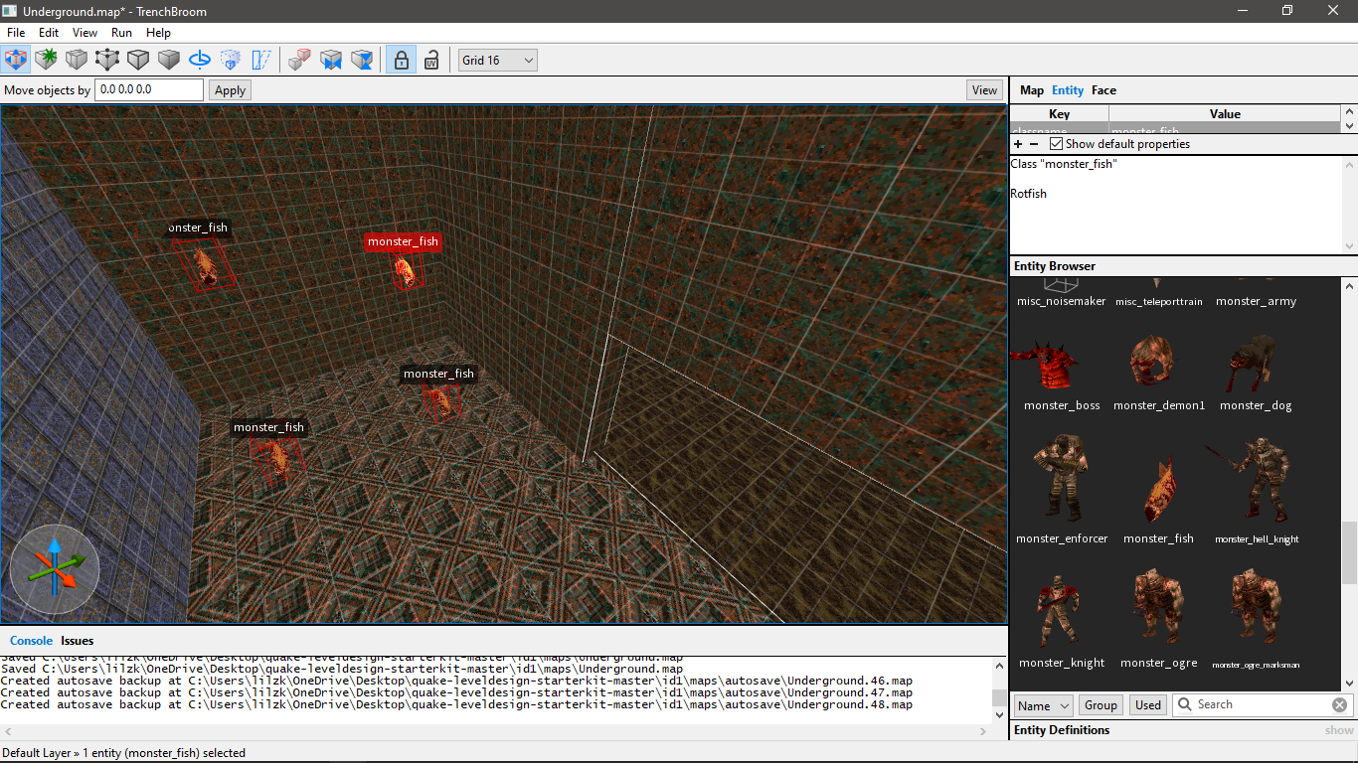Flip selection horizontally with the toolbar icon
The image size is (1358, 763).
[x=331, y=60]
